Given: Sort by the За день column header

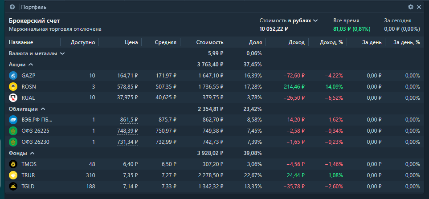Looking at the screenshot, I should [x=372, y=42].
